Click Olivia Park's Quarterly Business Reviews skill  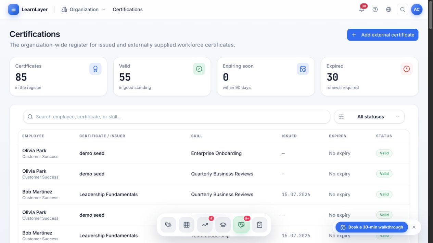tap(222, 174)
